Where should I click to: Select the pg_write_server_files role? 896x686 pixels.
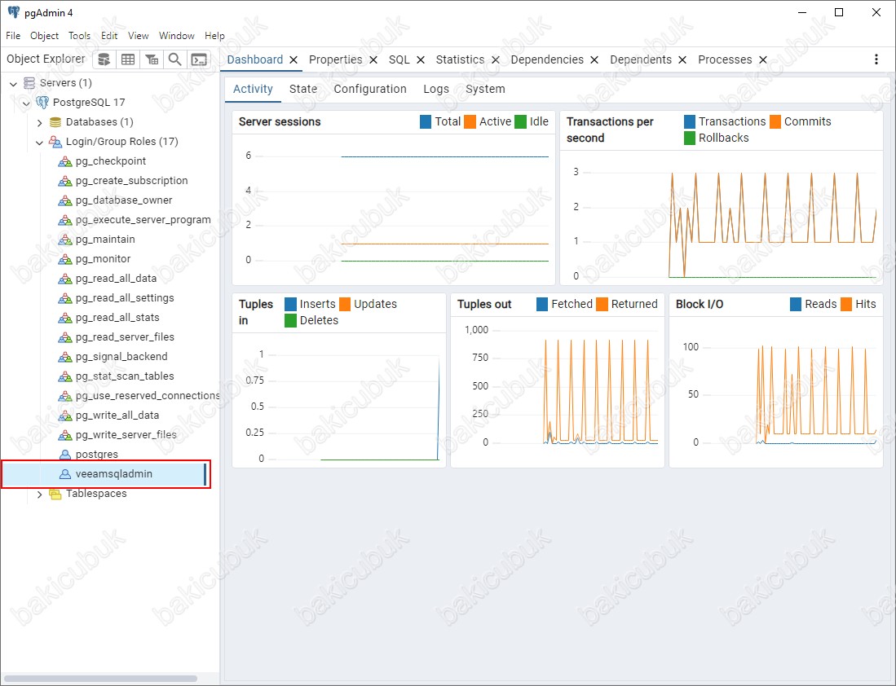pyautogui.click(x=126, y=435)
